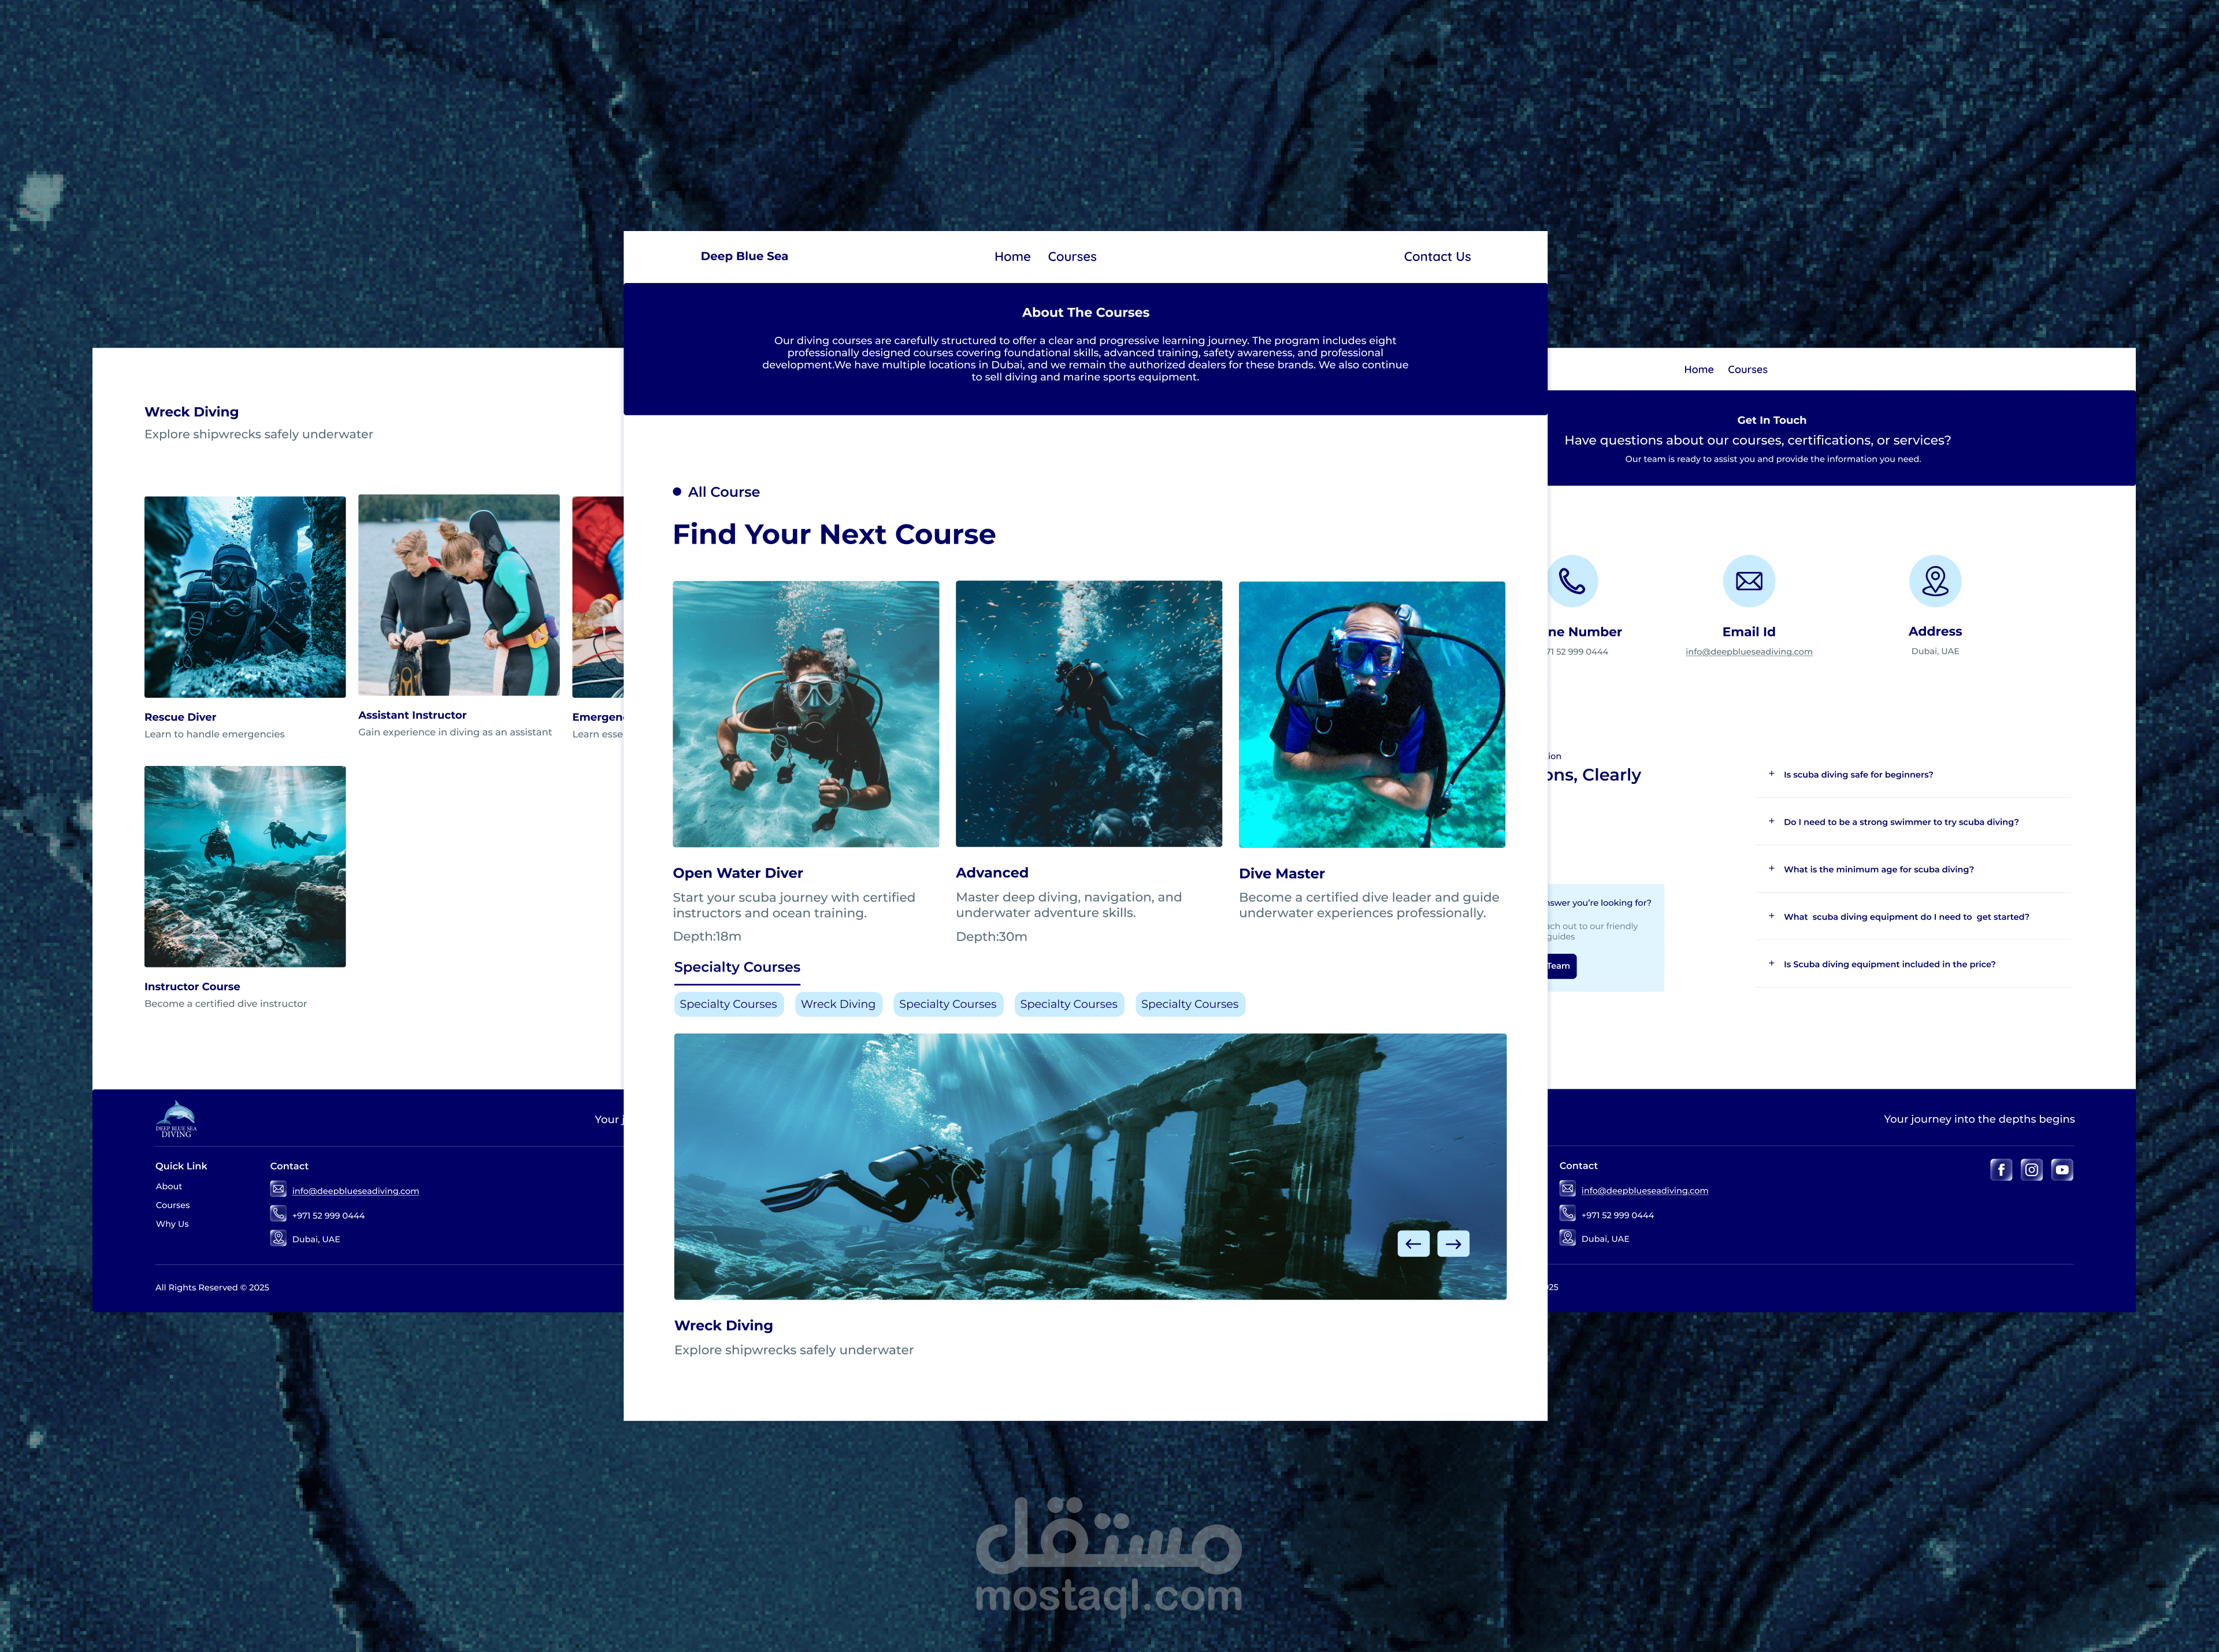Click the next arrow on wreck slider
This screenshot has height=1652, width=2219.
1454,1243
